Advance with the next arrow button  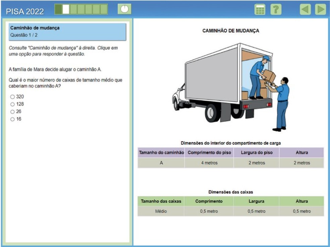(320, 9)
